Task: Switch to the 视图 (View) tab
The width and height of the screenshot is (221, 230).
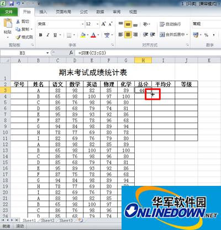Action: coord(133,12)
